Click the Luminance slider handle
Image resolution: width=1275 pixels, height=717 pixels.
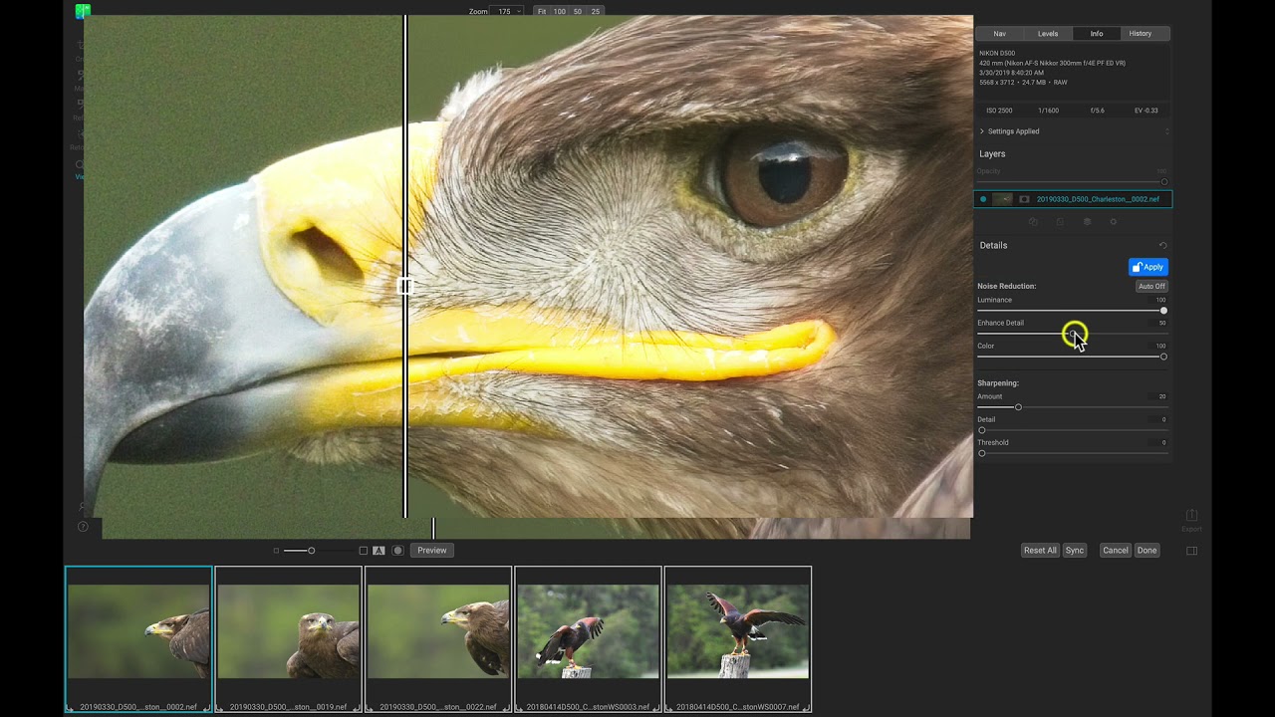click(x=1163, y=311)
